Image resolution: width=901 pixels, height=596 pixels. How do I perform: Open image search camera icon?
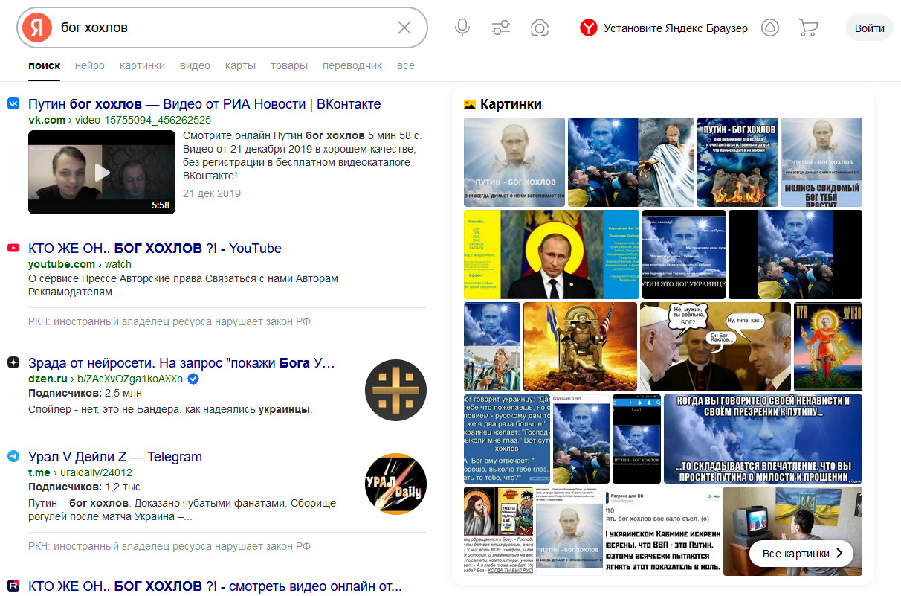[x=540, y=28]
